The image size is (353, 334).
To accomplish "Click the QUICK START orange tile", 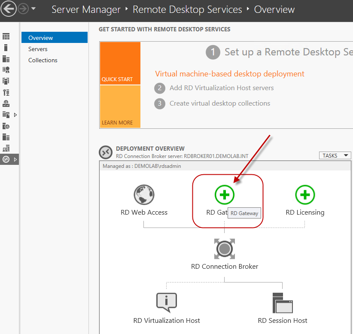I will 120,63.
